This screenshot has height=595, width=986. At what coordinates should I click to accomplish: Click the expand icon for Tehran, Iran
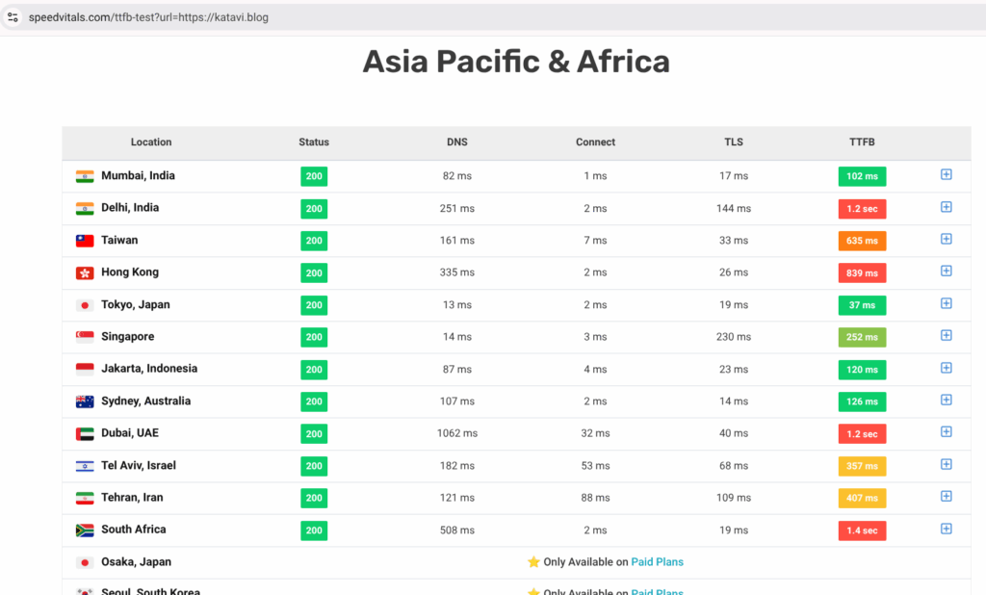tap(946, 497)
